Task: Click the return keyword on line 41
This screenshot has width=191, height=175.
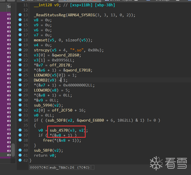Action: pos(41,155)
